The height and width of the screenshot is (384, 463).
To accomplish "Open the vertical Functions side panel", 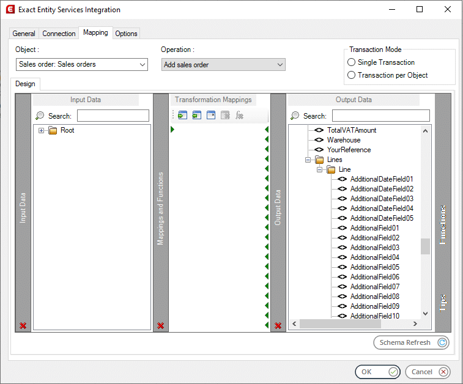I will (443, 224).
